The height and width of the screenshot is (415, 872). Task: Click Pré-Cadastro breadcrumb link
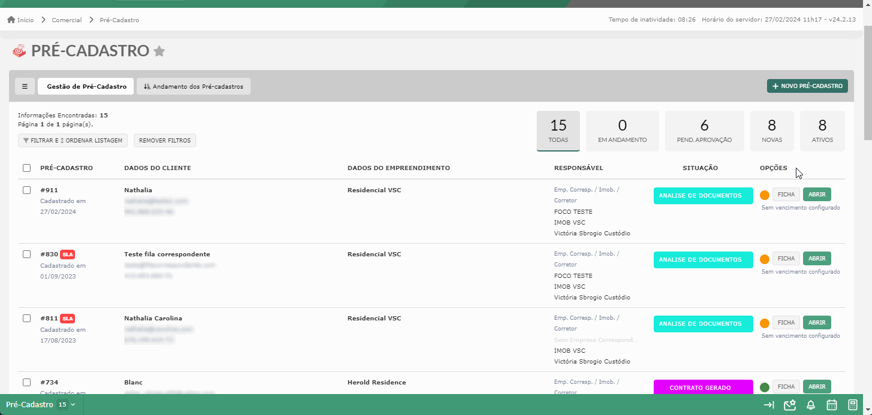pos(119,20)
